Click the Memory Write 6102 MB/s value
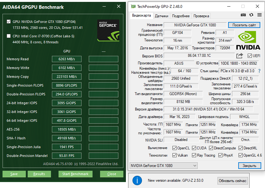 pyautogui.click(x=67, y=68)
